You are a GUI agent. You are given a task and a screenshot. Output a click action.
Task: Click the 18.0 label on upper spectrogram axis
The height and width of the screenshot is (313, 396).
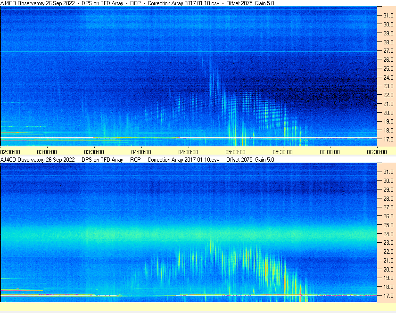(388, 131)
